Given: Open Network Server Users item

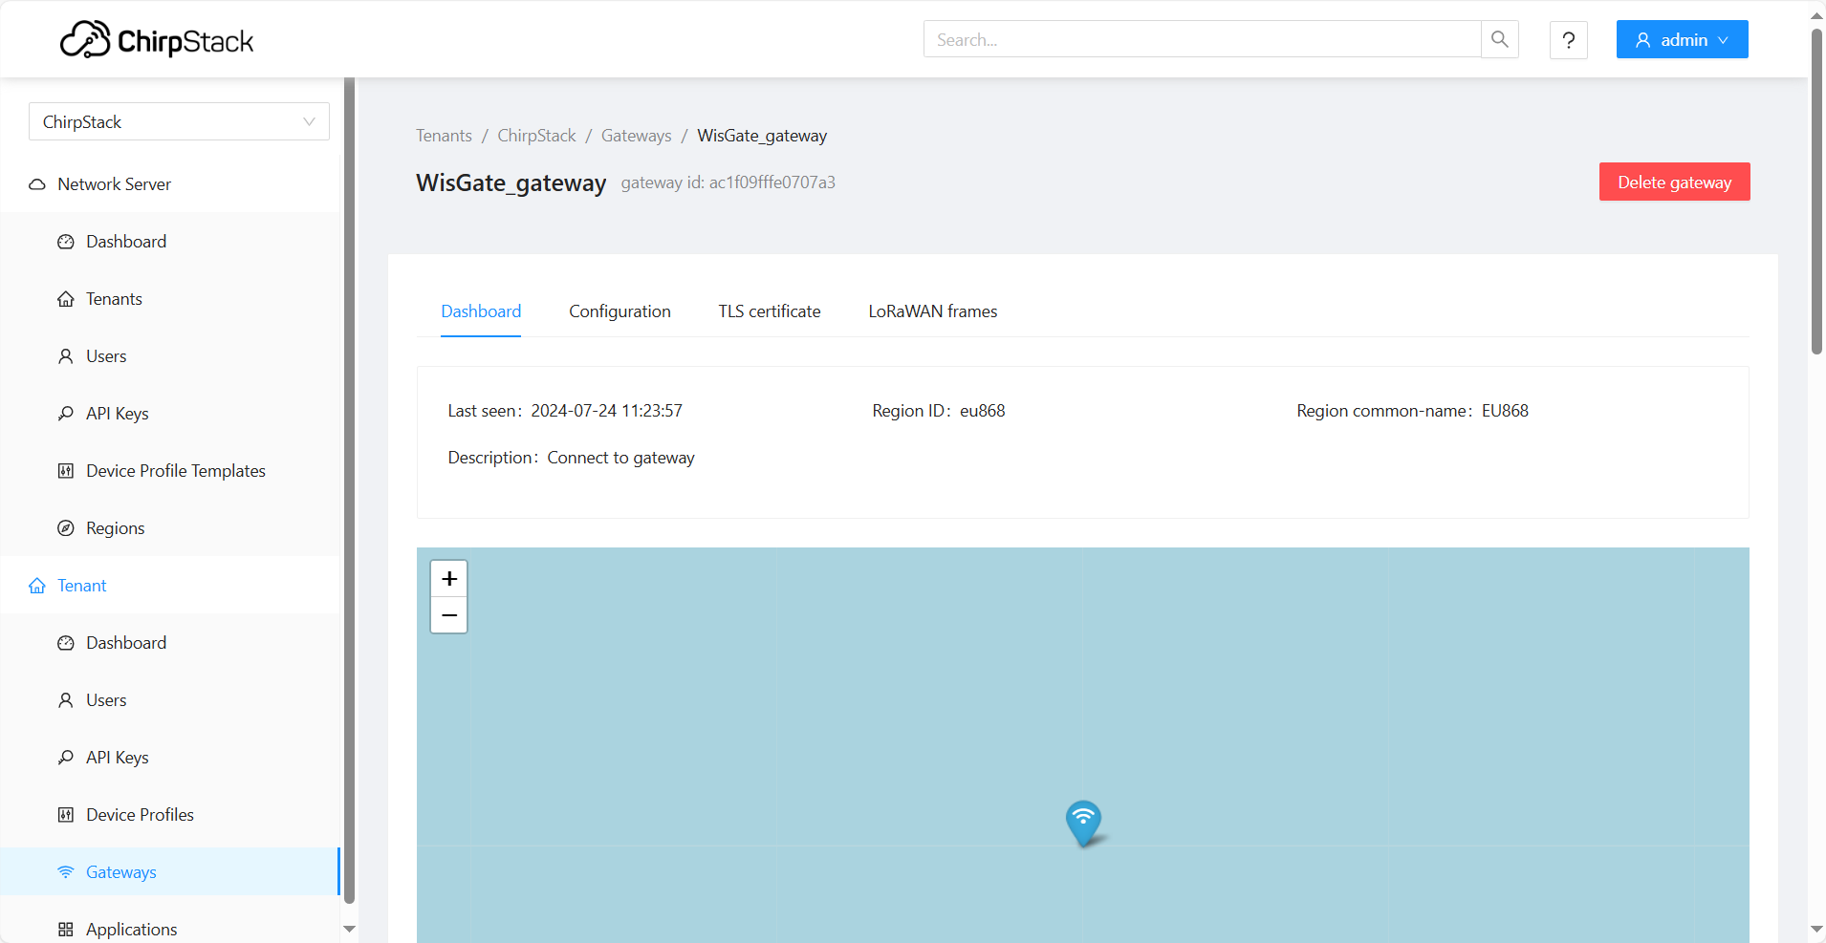Looking at the screenshot, I should [x=170, y=355].
